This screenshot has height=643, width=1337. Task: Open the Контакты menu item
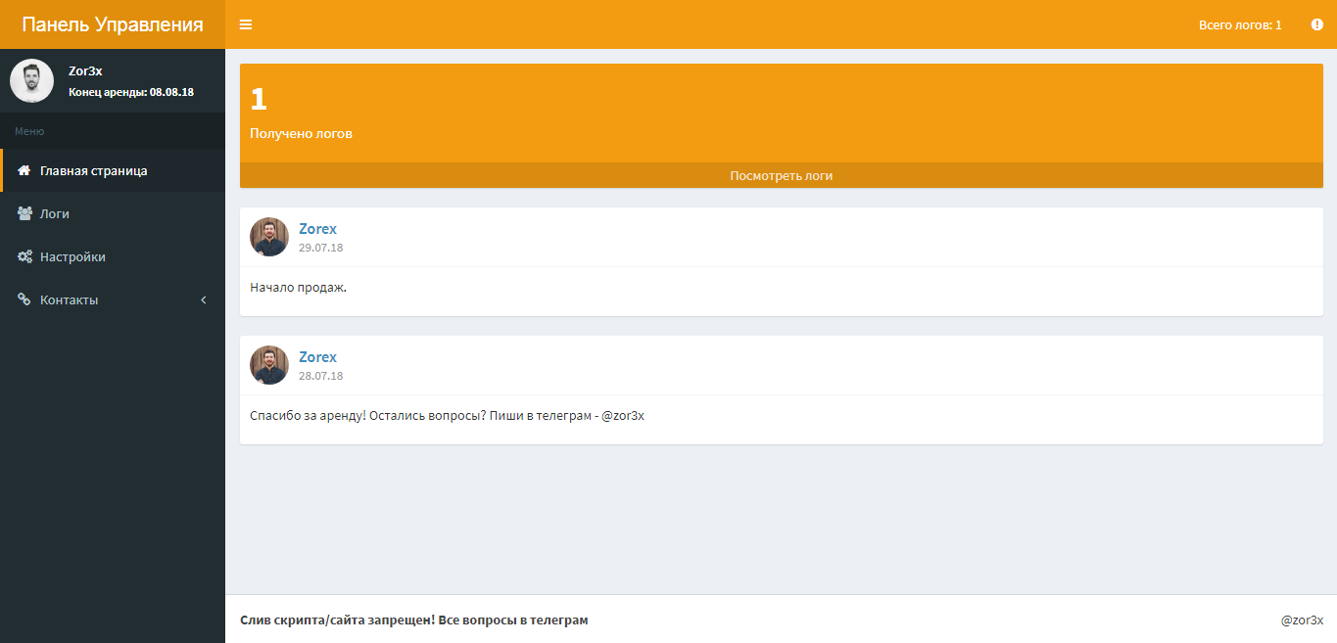pos(113,299)
